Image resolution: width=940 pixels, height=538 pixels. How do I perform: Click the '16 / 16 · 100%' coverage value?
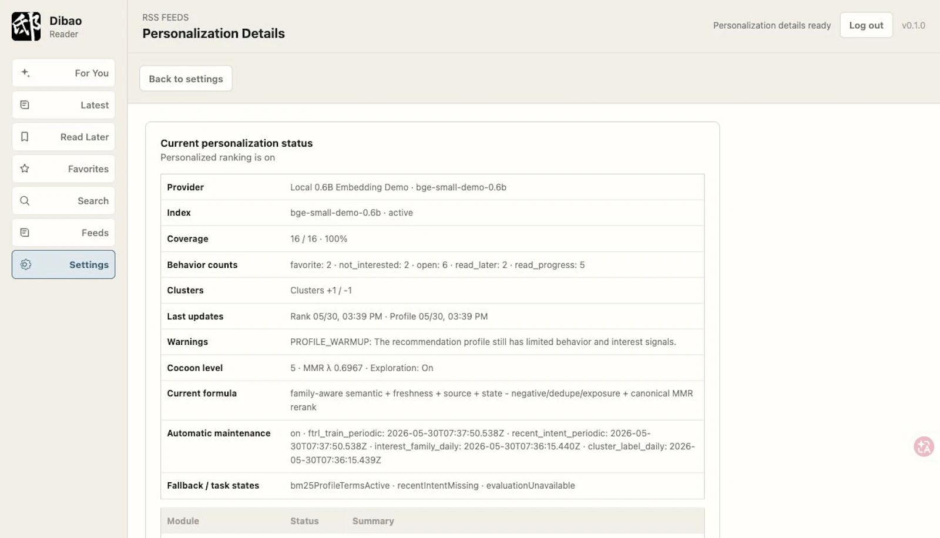coord(318,238)
